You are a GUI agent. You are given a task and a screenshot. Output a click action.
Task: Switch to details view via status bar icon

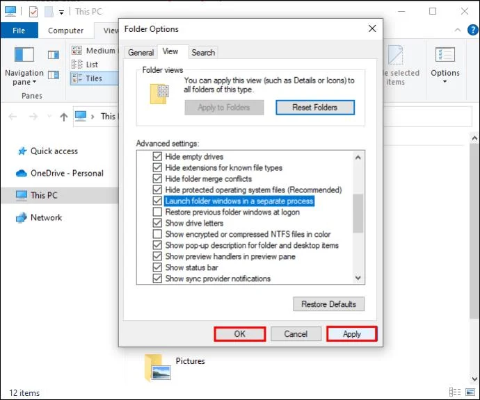[455, 392]
